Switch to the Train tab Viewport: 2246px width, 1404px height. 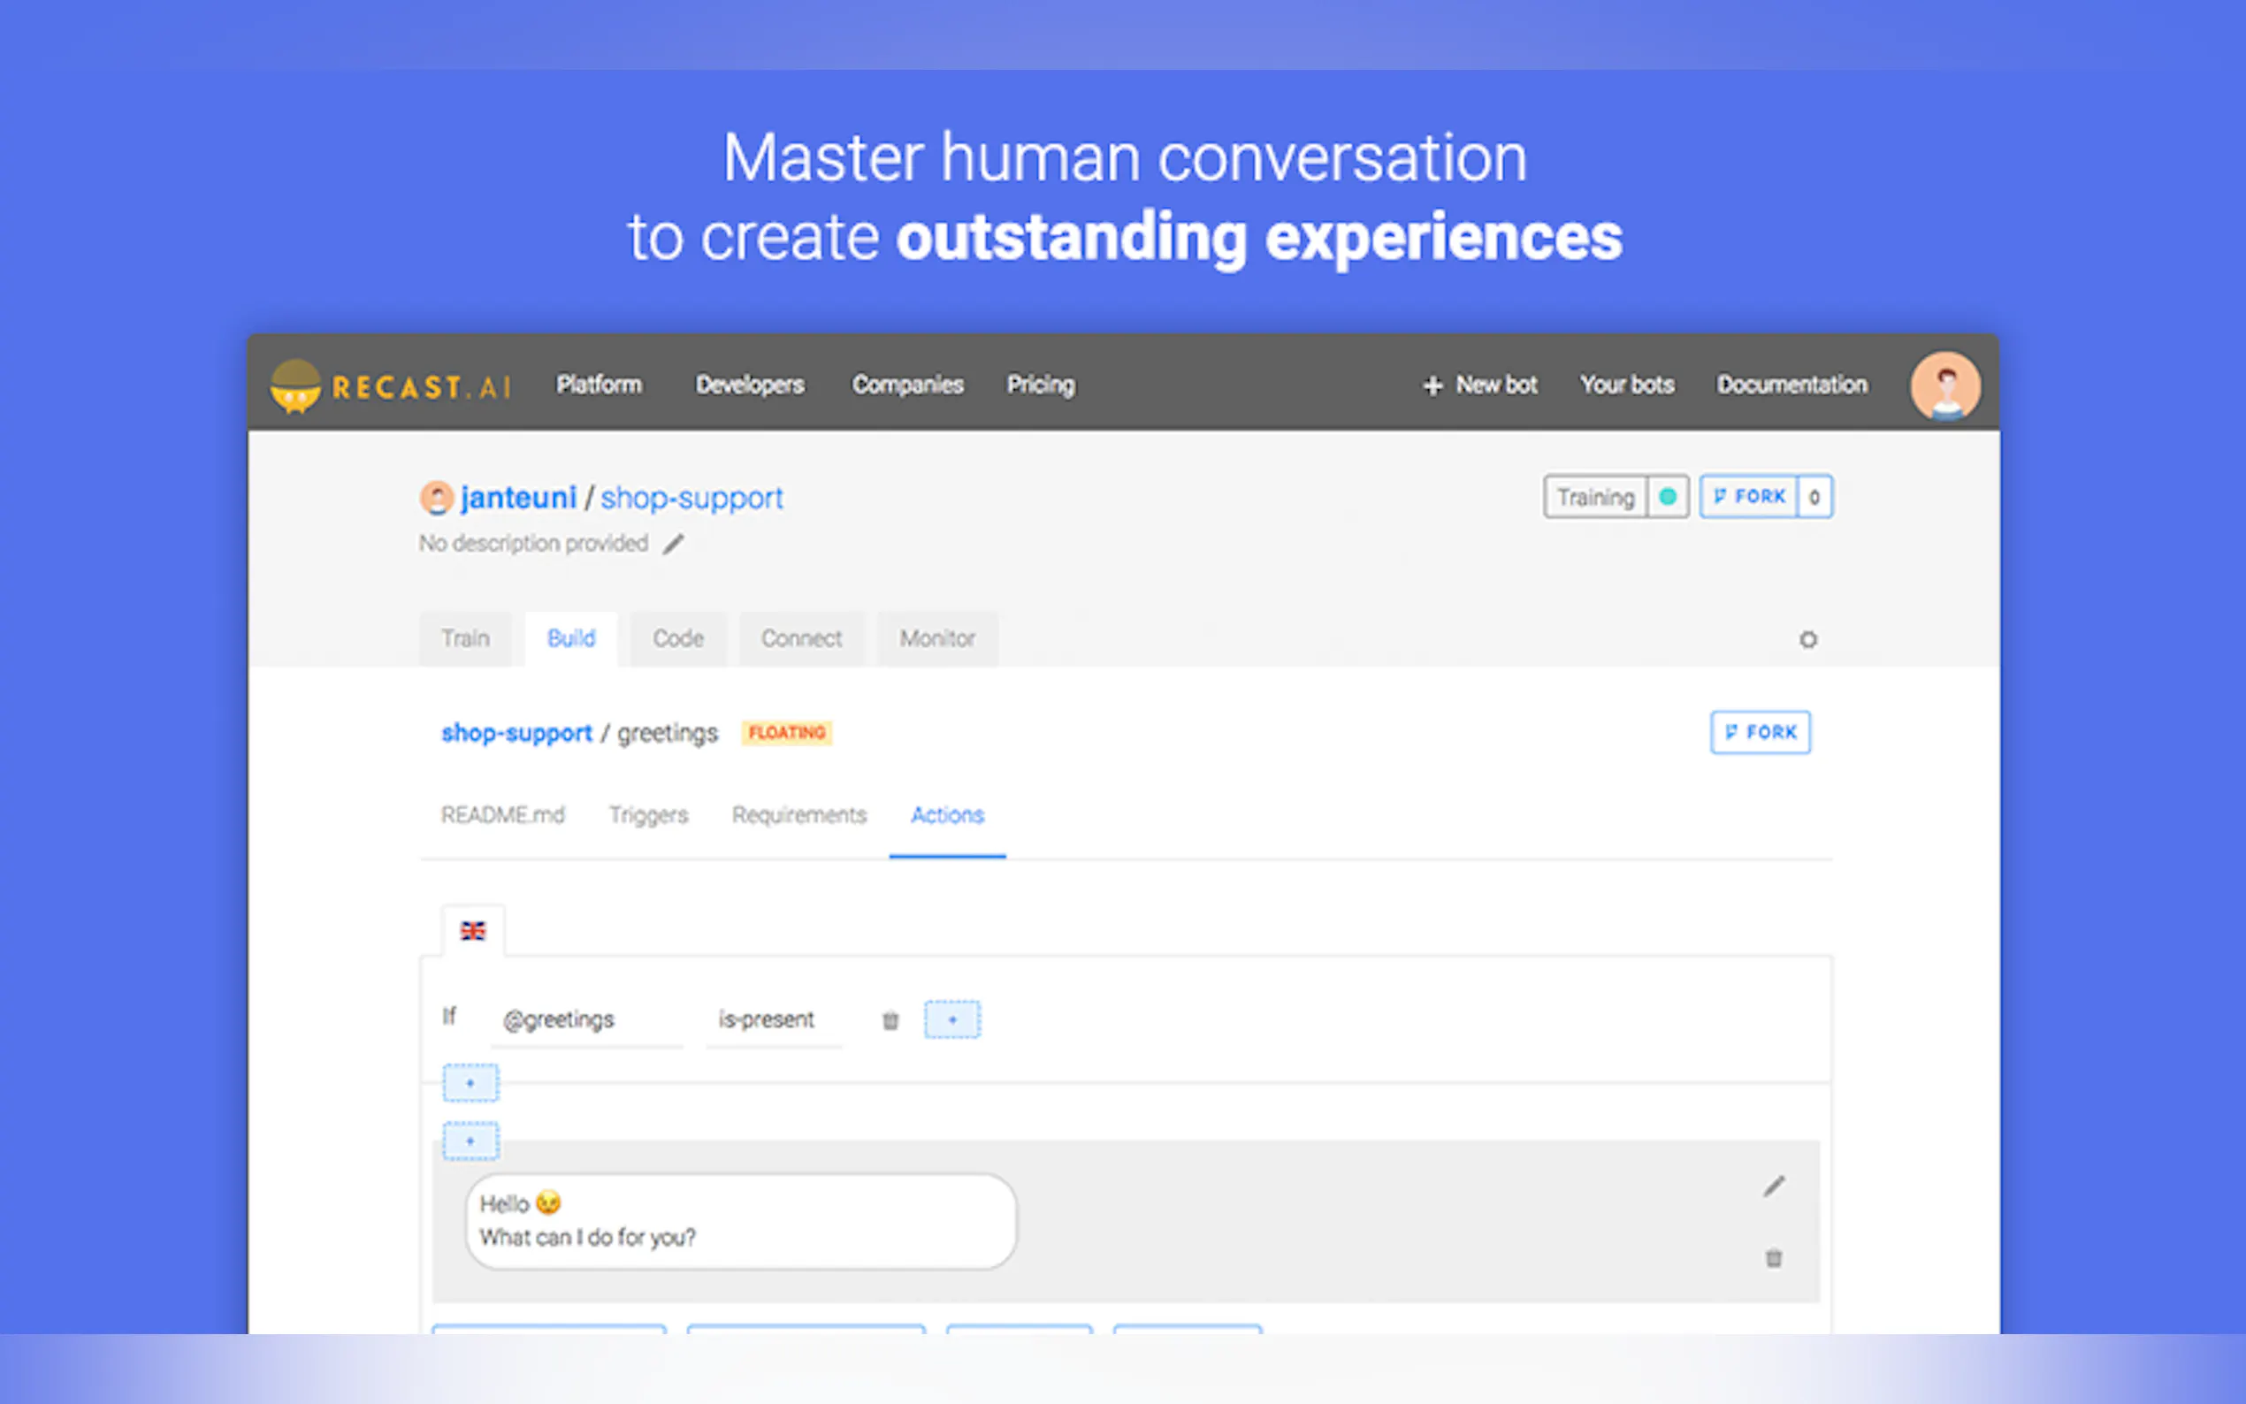465,639
